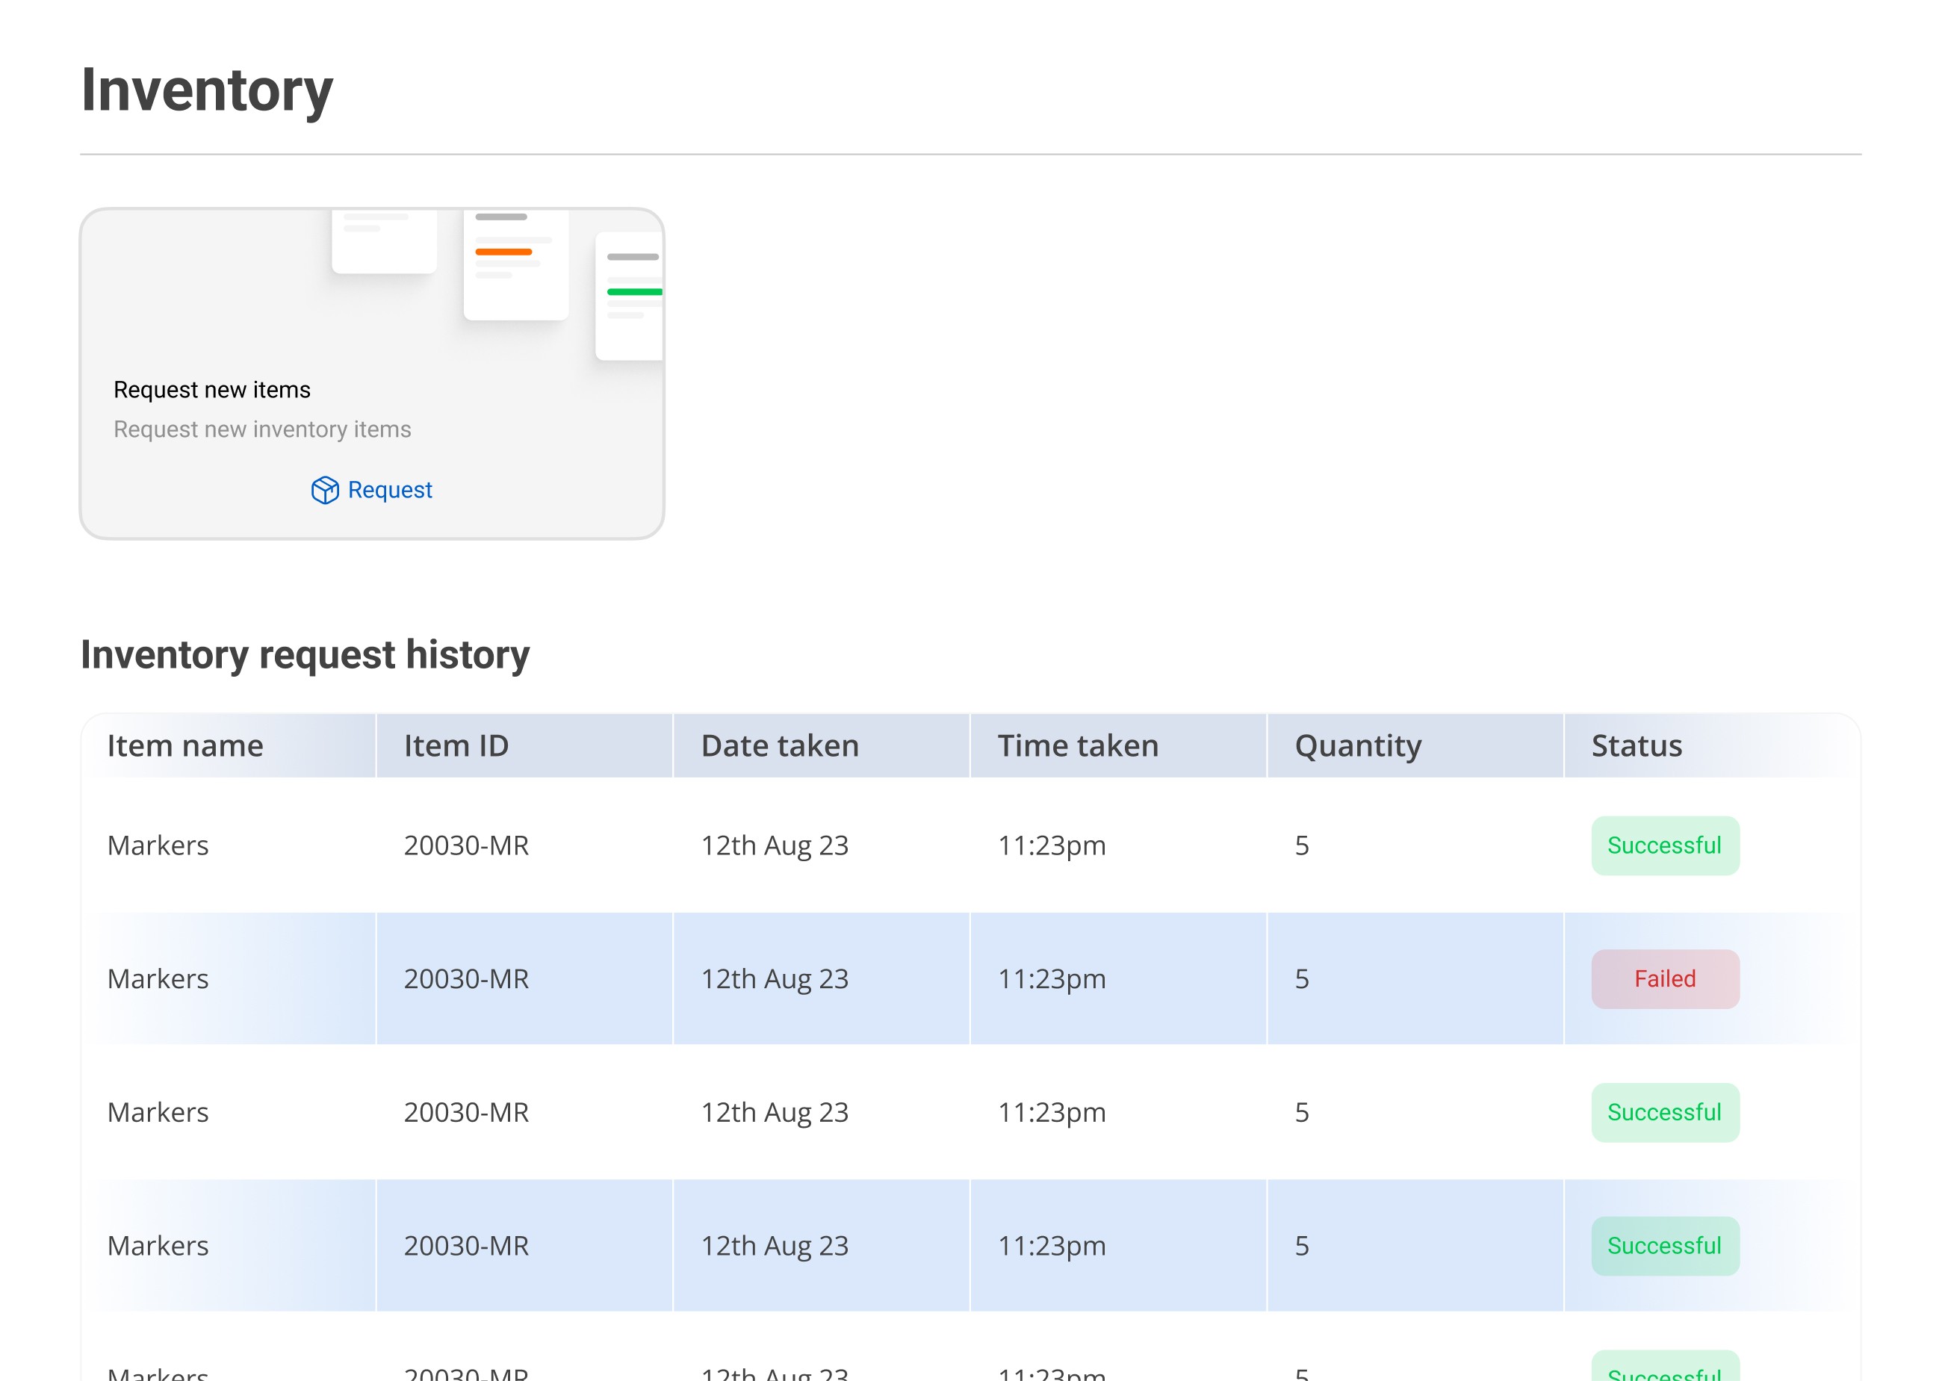Click the green-lined document thumbnail illustration
Image resolution: width=1942 pixels, height=1381 pixels.
630,295
